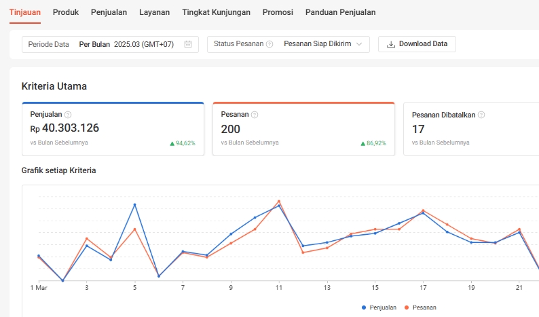This screenshot has height=317, width=539.
Task: Click the calendar icon in Periode Data
Action: [188, 44]
